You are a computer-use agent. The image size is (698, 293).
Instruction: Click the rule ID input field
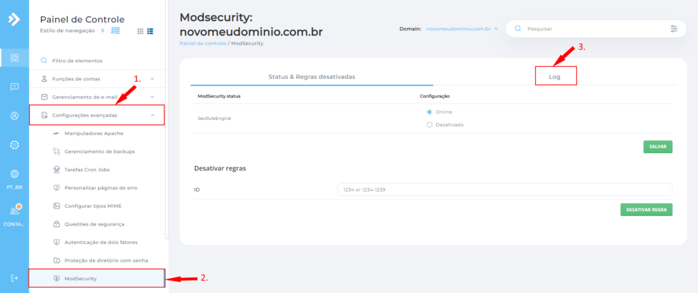click(x=504, y=189)
